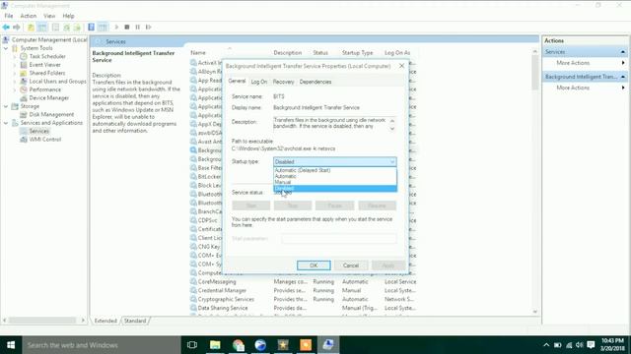Click OK in properties dialog
Image resolution: width=631 pixels, height=354 pixels.
point(314,265)
